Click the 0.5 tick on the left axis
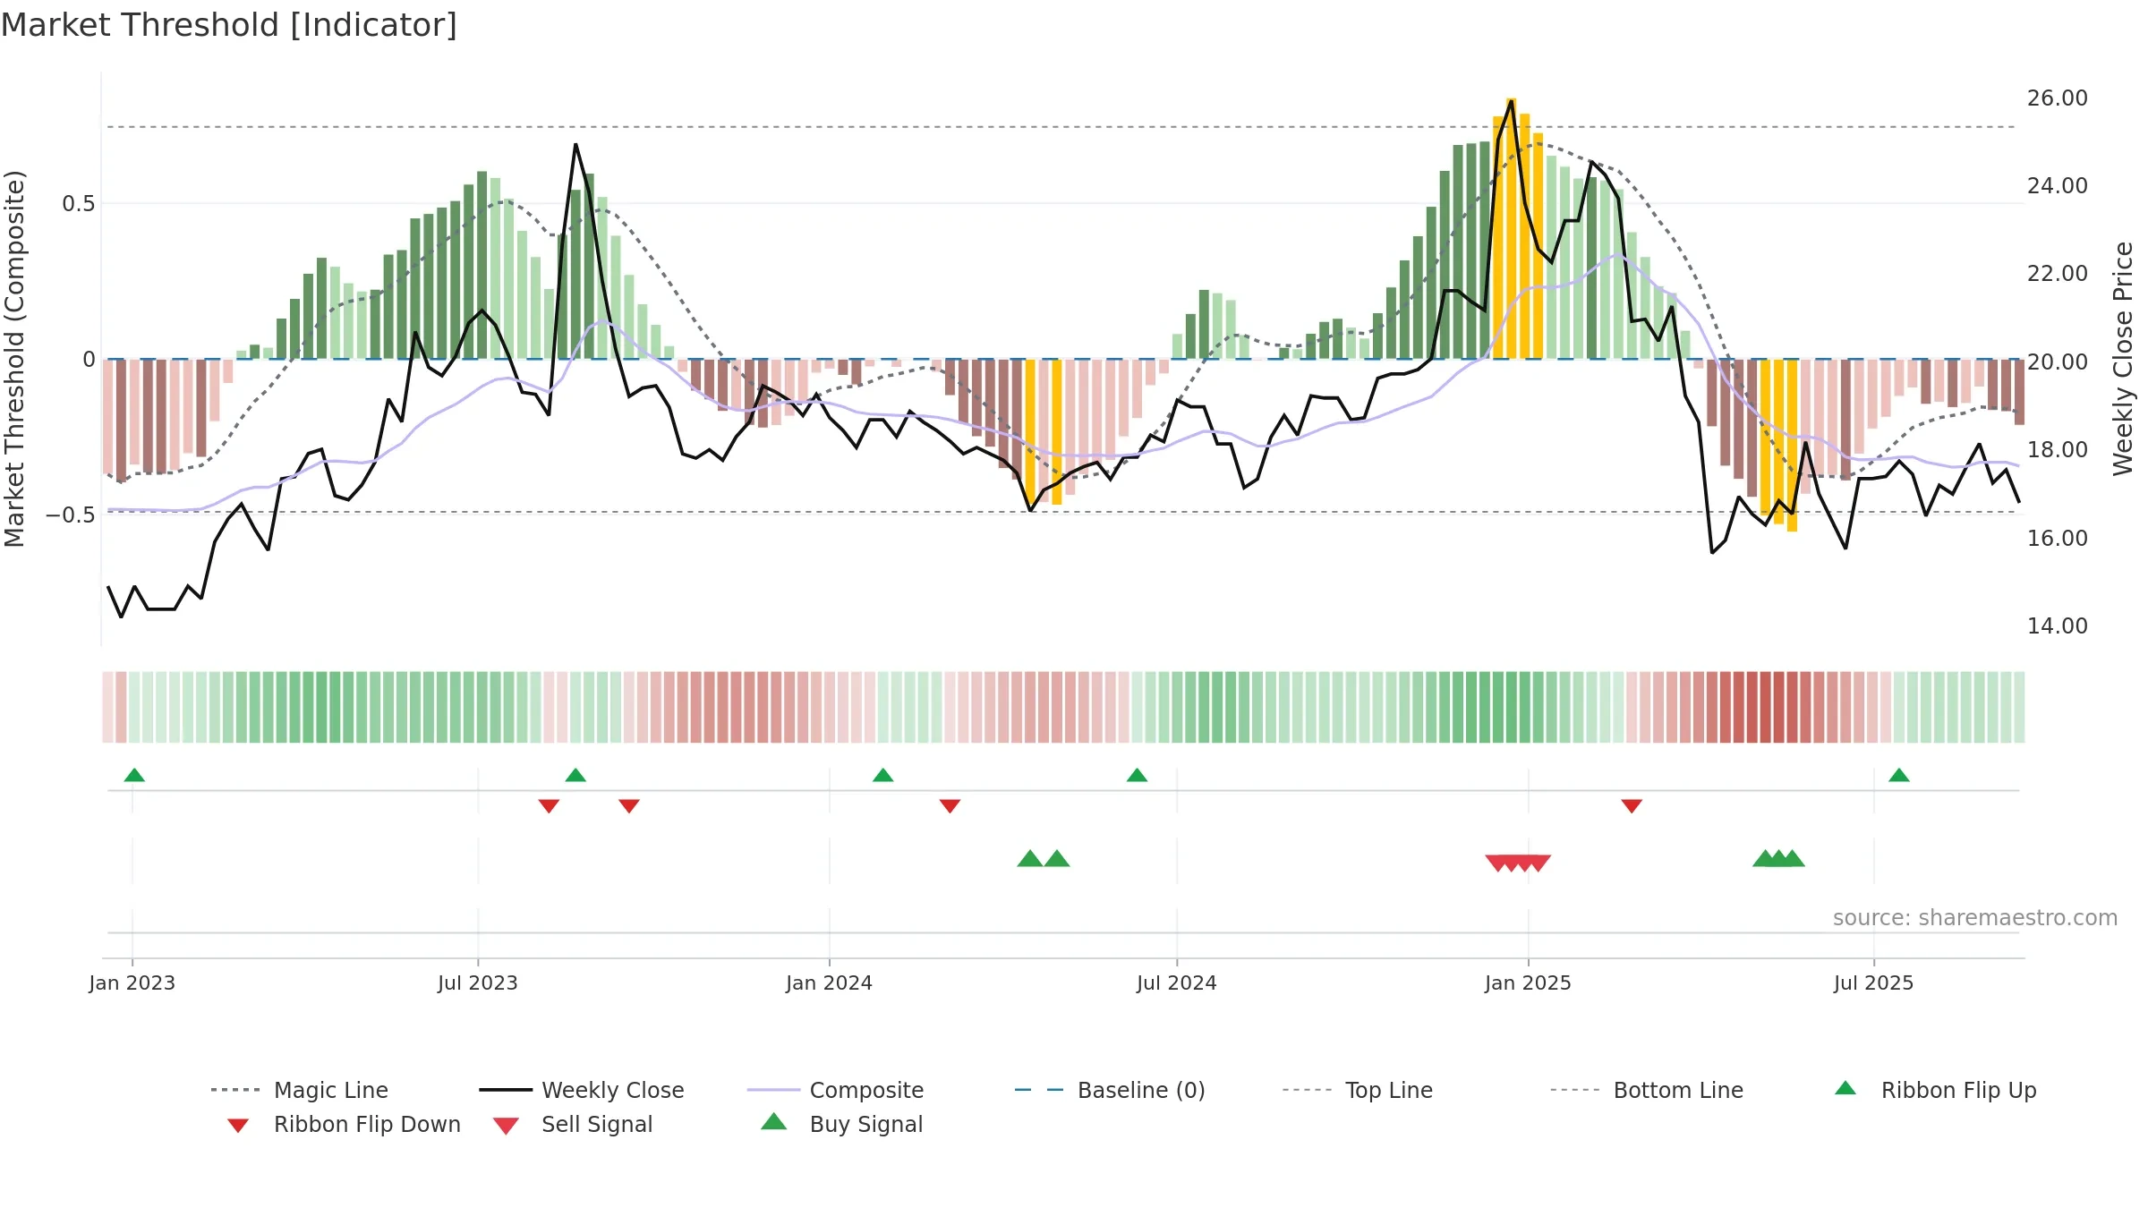This screenshot has height=1208, width=2148. 79,204
